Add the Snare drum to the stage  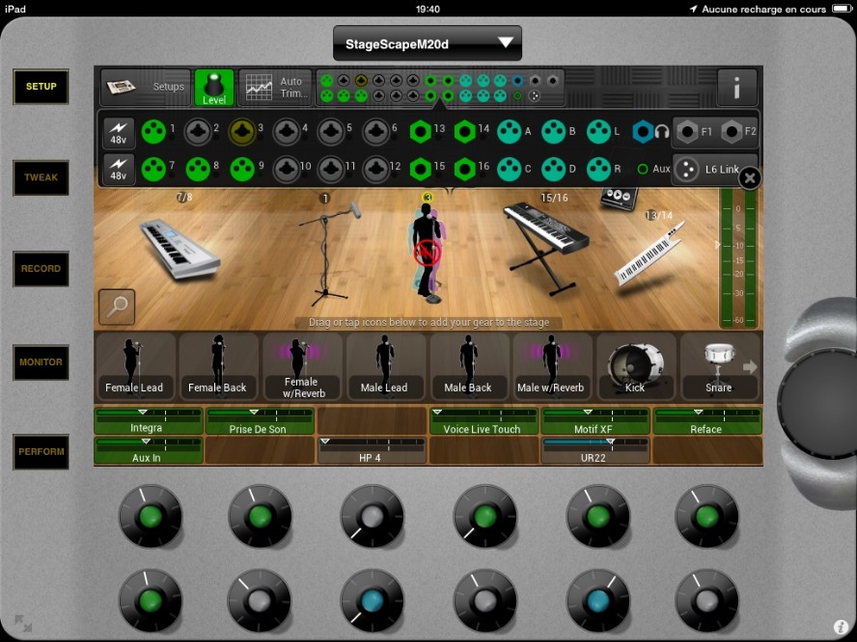[x=717, y=366]
